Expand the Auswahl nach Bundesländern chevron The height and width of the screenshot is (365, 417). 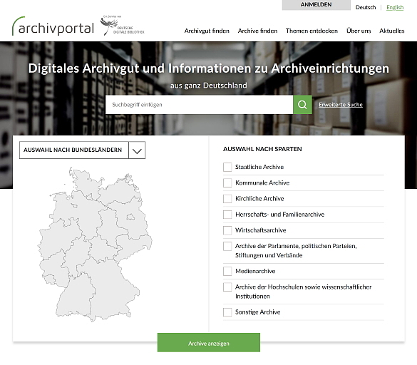click(x=137, y=150)
